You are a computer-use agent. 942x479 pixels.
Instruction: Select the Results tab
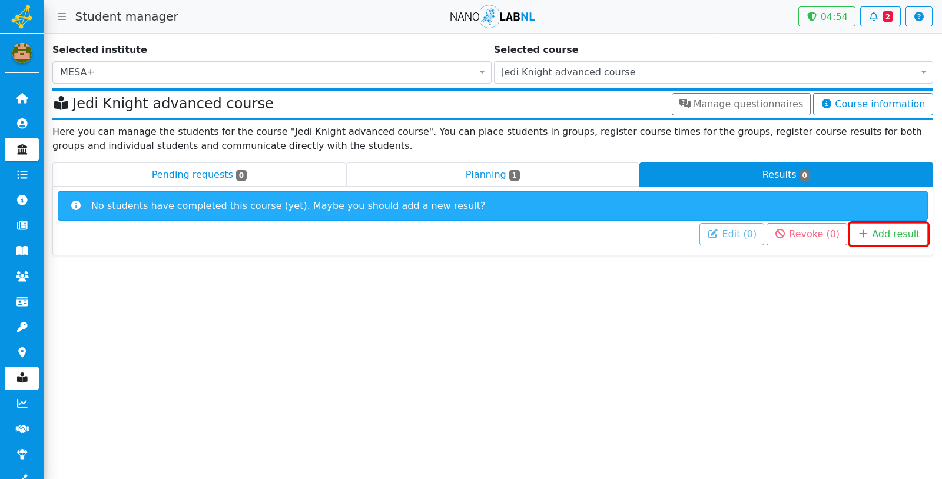pyautogui.click(x=786, y=175)
